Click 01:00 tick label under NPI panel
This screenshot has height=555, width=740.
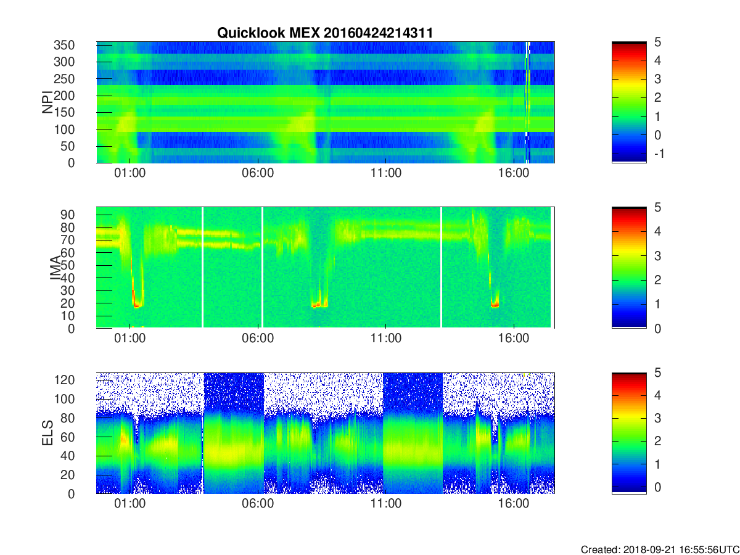click(129, 173)
